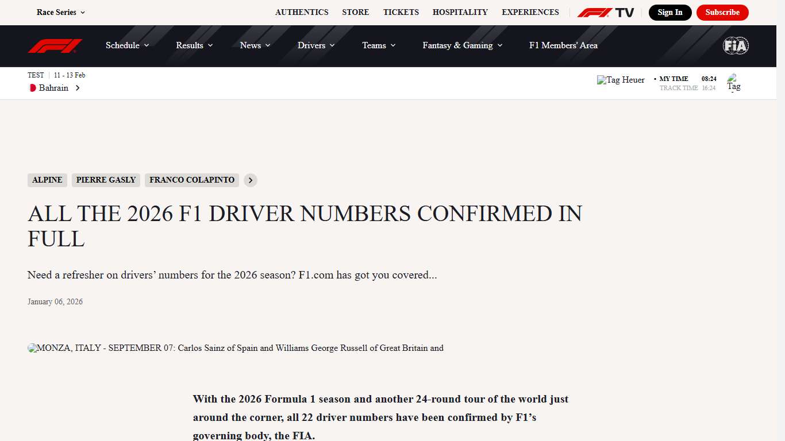
Task: Open the Race Series dropdown
Action: tap(60, 12)
